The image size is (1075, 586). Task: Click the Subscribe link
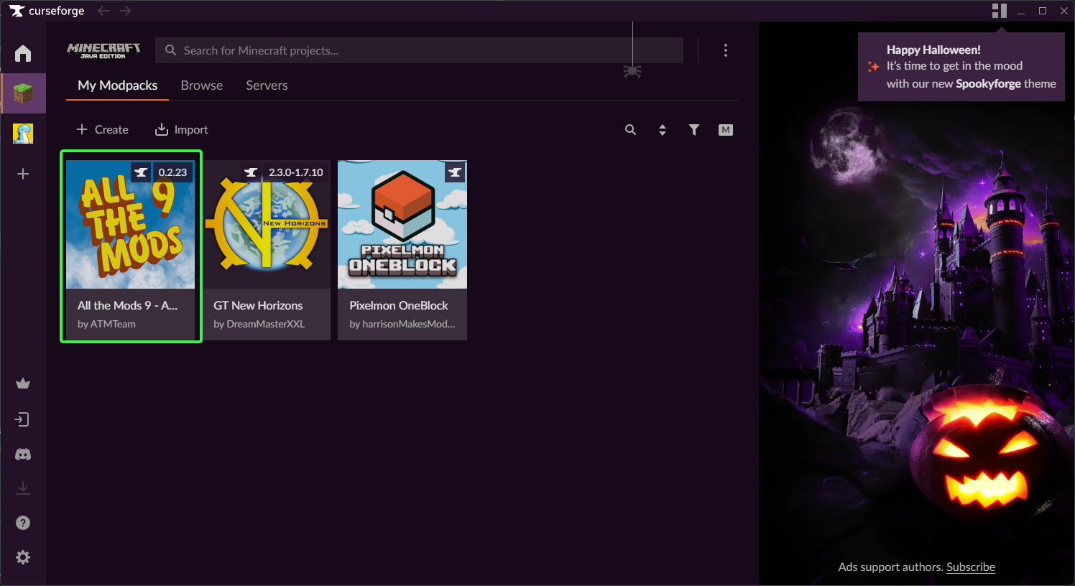[x=971, y=567]
